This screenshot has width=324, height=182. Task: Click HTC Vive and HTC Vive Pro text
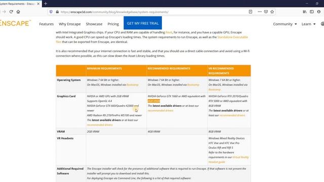(224, 143)
